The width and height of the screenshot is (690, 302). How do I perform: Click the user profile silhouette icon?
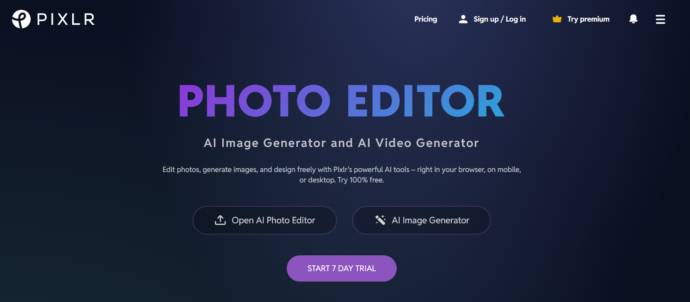(463, 19)
